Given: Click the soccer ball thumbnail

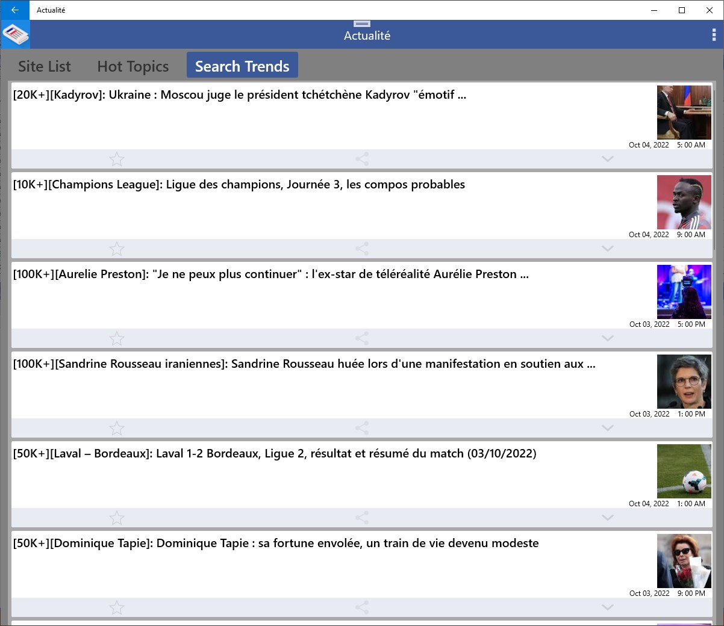Looking at the screenshot, I should click(x=684, y=471).
